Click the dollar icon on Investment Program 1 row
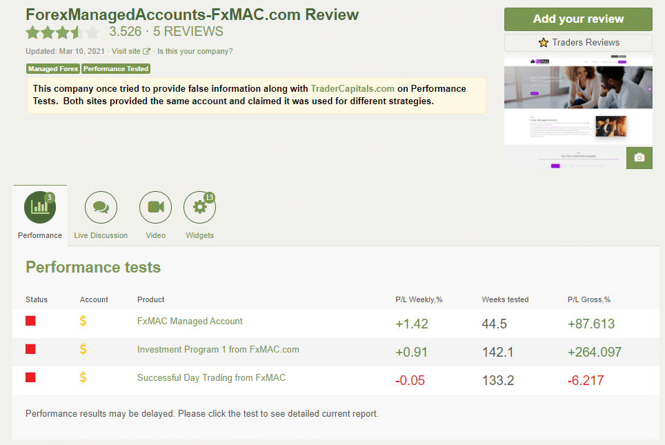665x445 pixels. [83, 349]
